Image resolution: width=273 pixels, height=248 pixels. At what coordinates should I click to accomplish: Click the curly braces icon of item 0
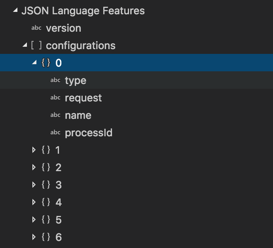click(x=46, y=63)
